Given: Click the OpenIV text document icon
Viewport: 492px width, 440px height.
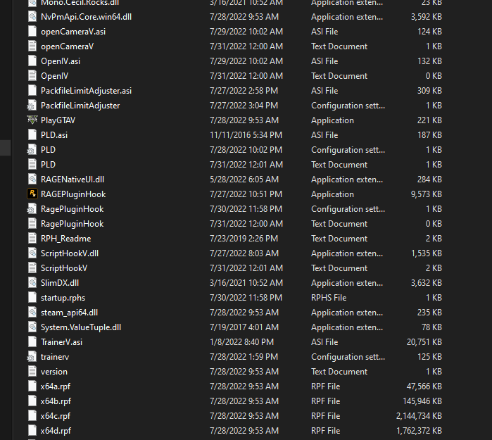Looking at the screenshot, I should coord(32,75).
